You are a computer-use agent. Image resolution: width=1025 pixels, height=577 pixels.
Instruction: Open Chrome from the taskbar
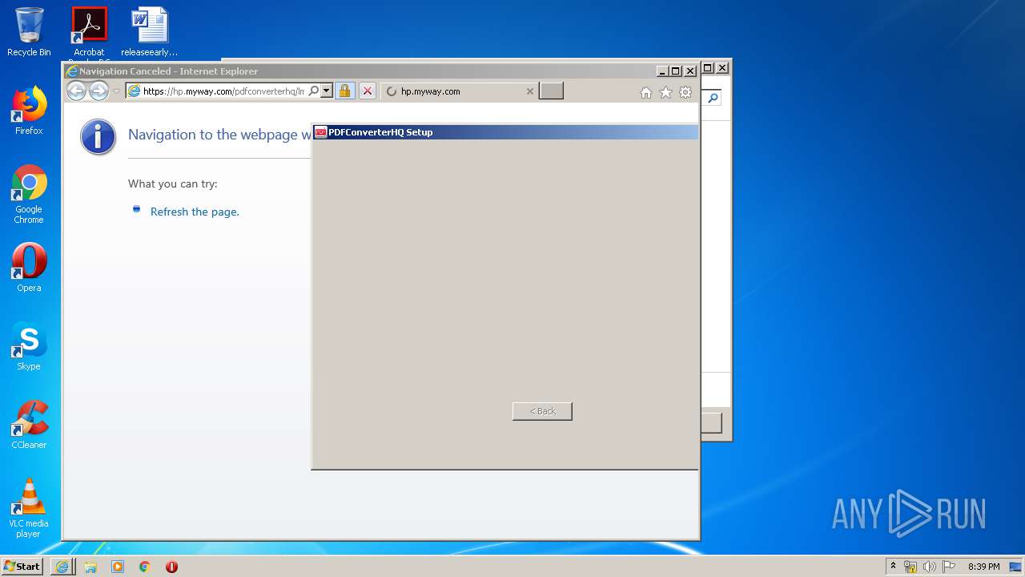(x=145, y=567)
